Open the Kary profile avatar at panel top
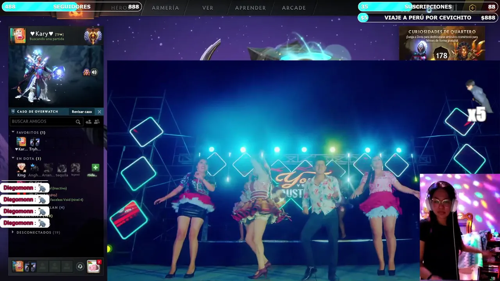Viewport: 500px width, 281px height. click(18, 36)
